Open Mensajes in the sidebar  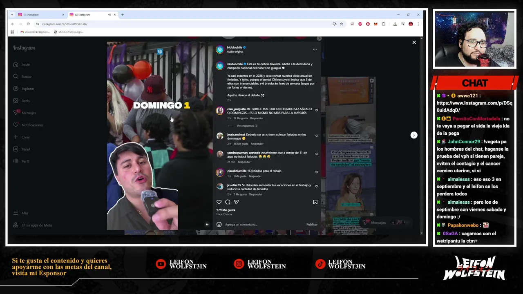(25, 113)
